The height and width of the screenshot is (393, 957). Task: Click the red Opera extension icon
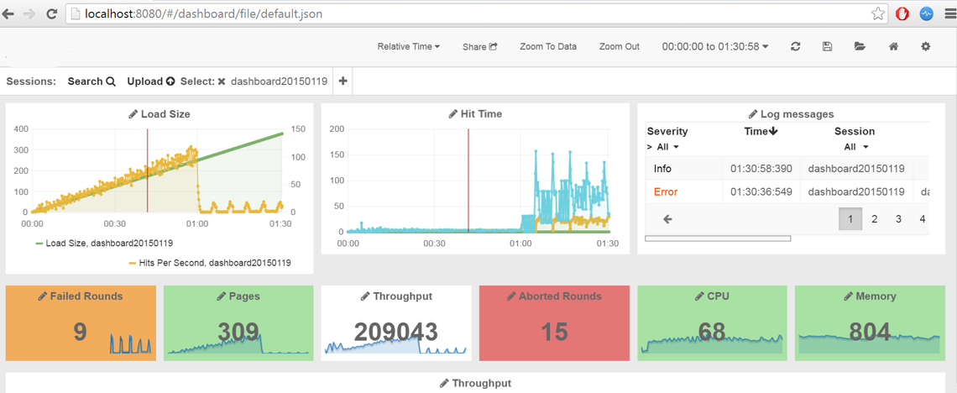(902, 13)
